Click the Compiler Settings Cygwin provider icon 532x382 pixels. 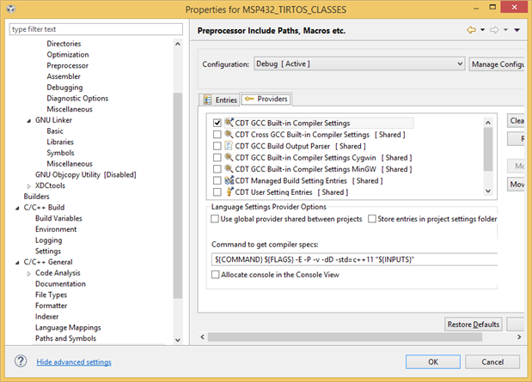(229, 157)
